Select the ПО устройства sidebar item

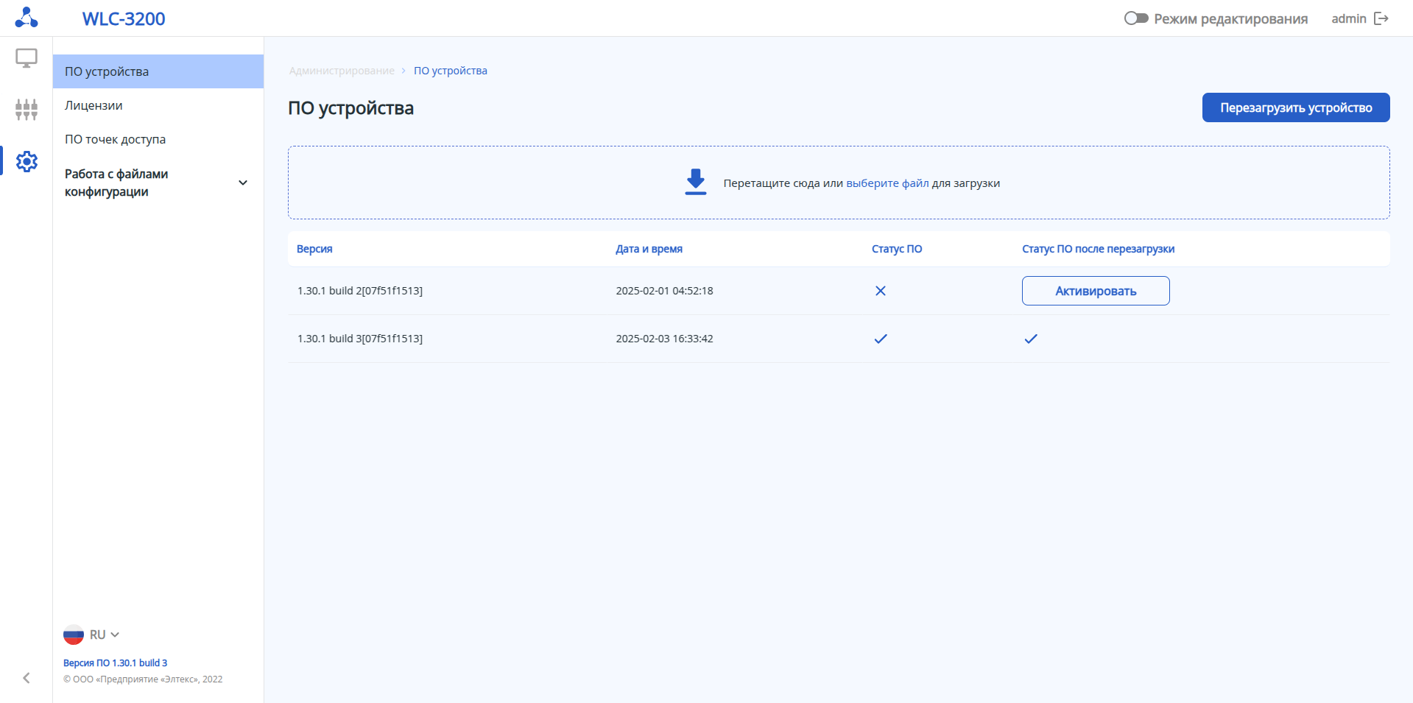coord(107,71)
